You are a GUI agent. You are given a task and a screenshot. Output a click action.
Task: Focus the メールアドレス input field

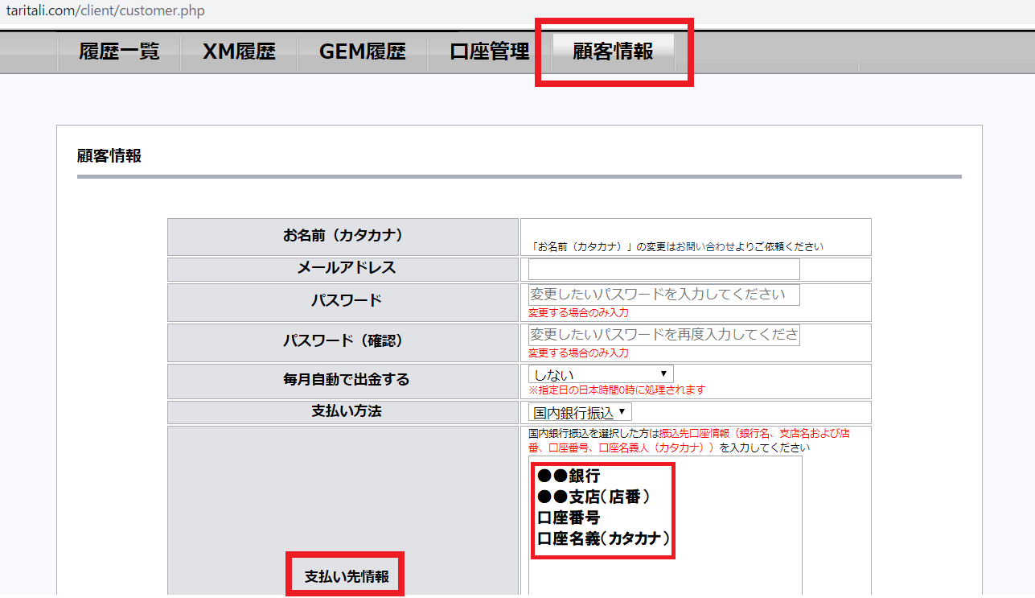point(663,270)
